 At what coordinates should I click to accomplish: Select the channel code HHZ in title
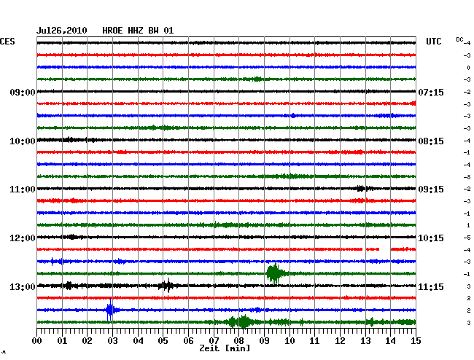(x=136, y=31)
